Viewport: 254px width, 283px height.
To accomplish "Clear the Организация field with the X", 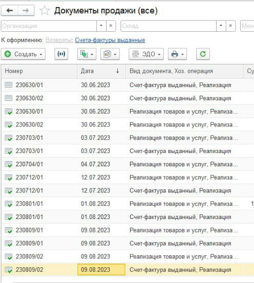I will [111, 26].
